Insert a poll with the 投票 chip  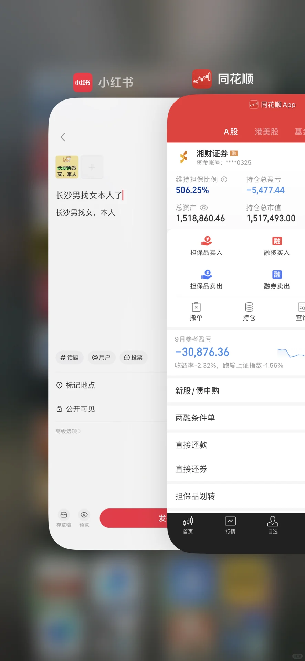coord(134,357)
